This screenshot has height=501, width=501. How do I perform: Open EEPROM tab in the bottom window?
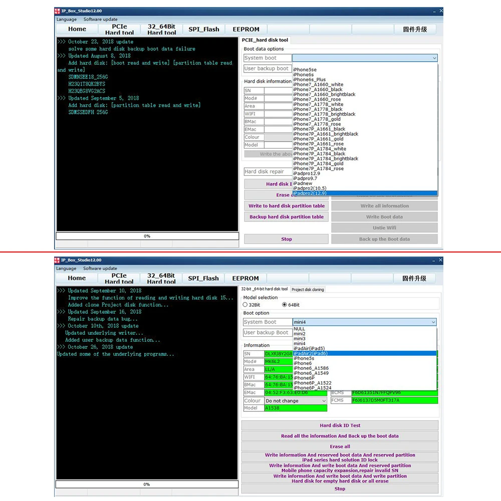coord(245,278)
